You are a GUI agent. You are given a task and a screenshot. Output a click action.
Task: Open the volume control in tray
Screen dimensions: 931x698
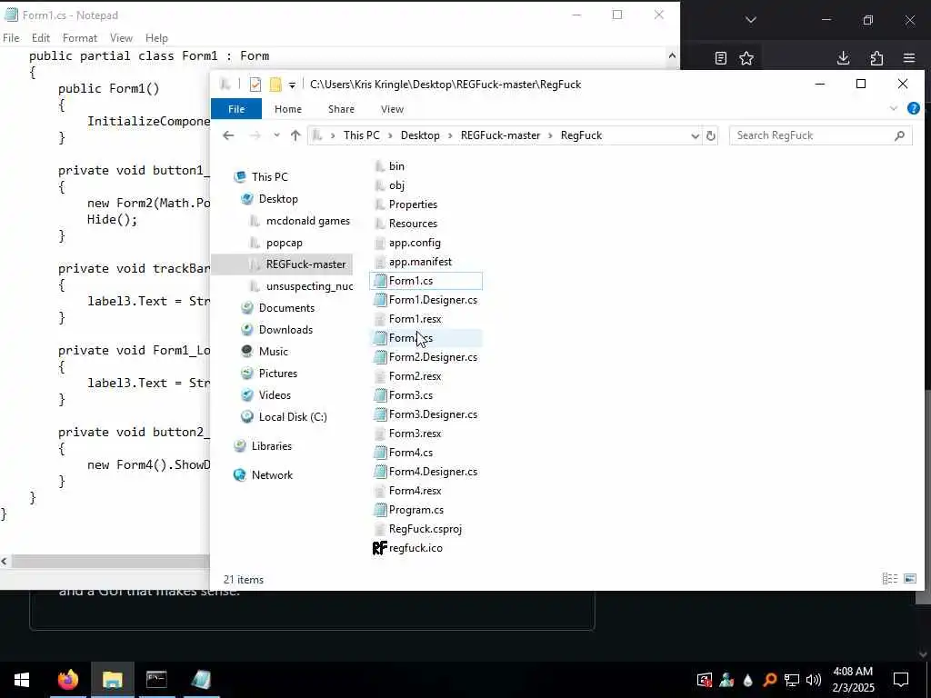(813, 680)
